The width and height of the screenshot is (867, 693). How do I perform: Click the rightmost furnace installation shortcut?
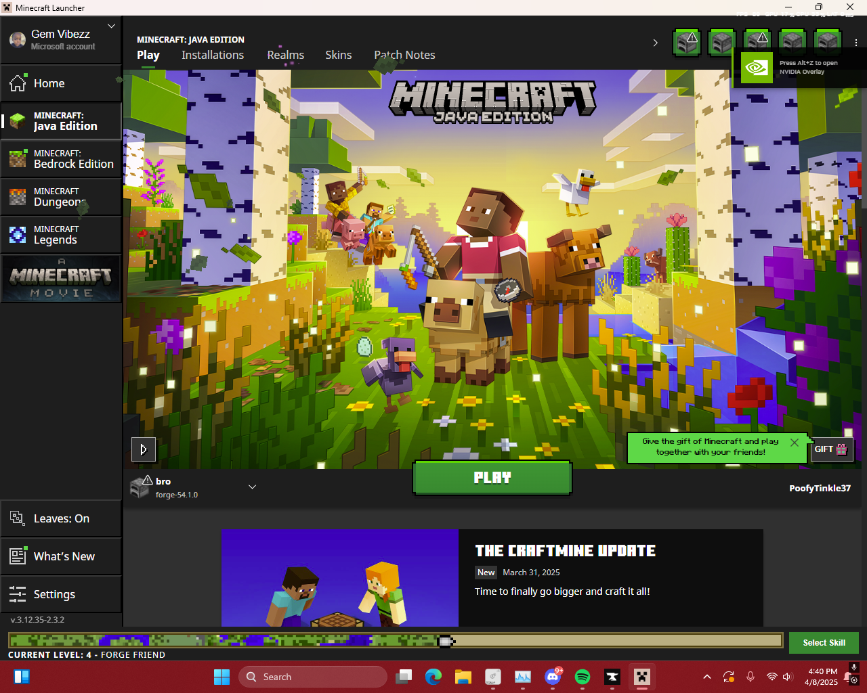[827, 43]
